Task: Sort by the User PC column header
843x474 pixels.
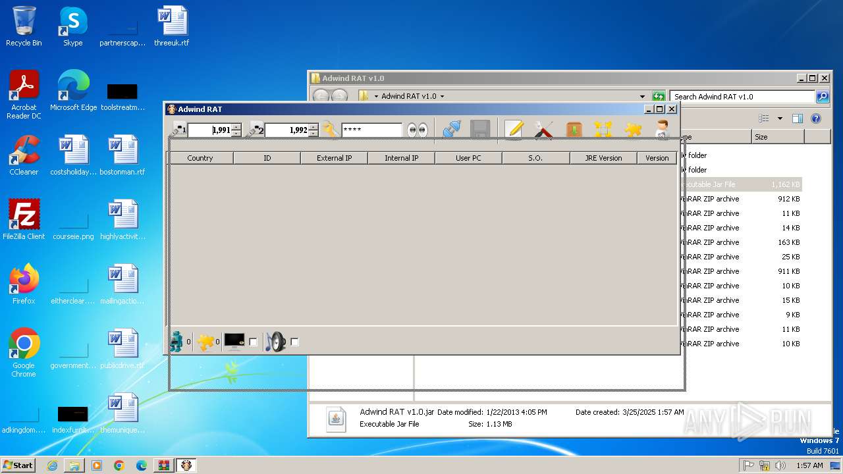Action: point(468,158)
